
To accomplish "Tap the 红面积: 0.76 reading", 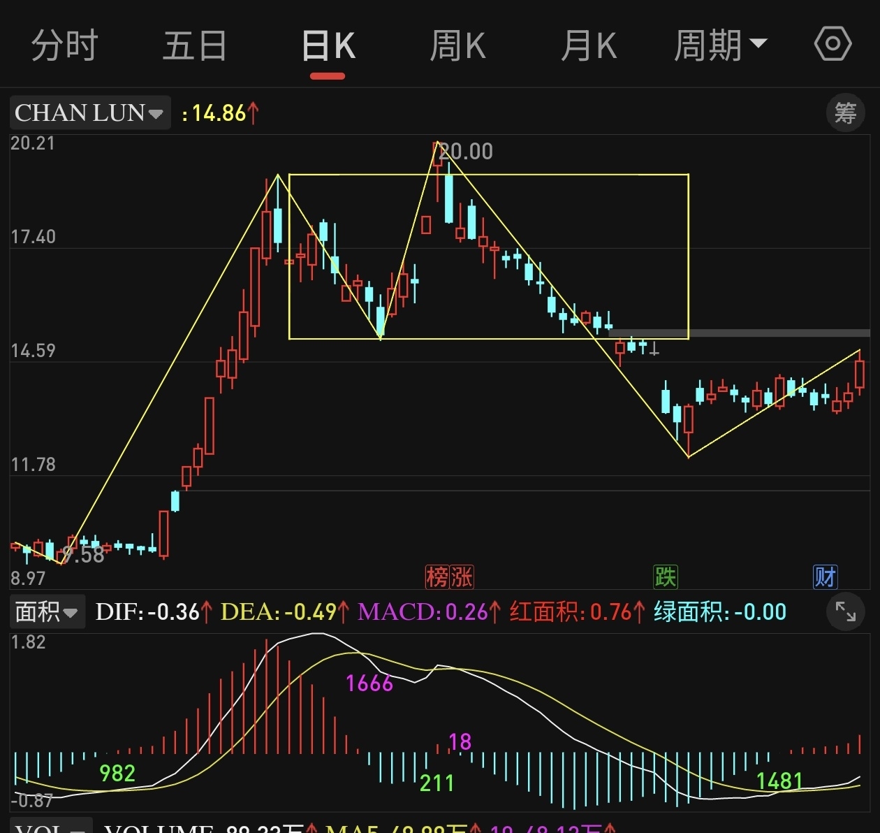I will click(577, 612).
